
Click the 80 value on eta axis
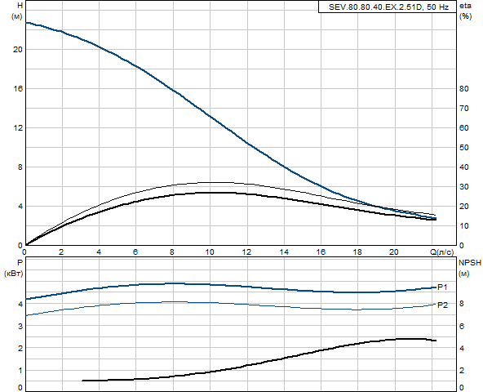coord(464,89)
